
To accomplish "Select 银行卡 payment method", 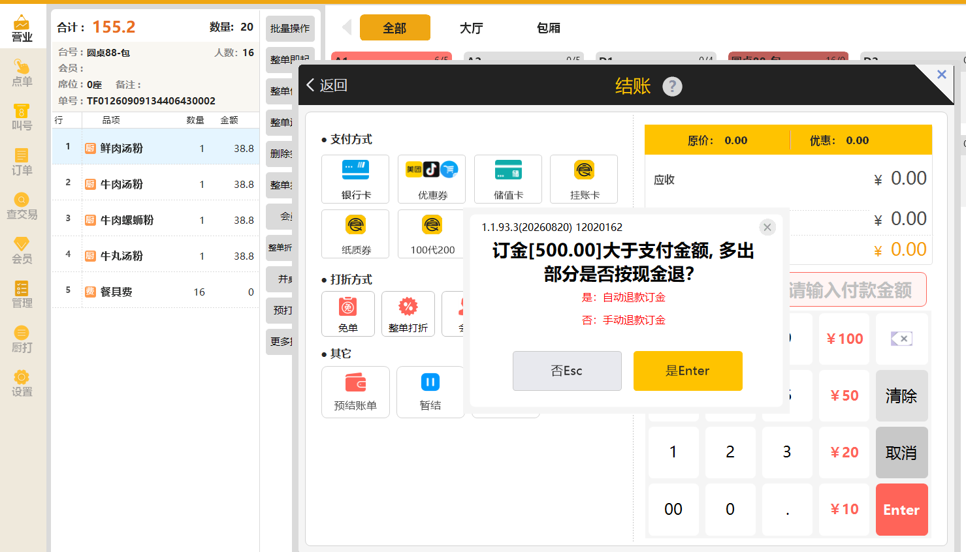I will (355, 179).
